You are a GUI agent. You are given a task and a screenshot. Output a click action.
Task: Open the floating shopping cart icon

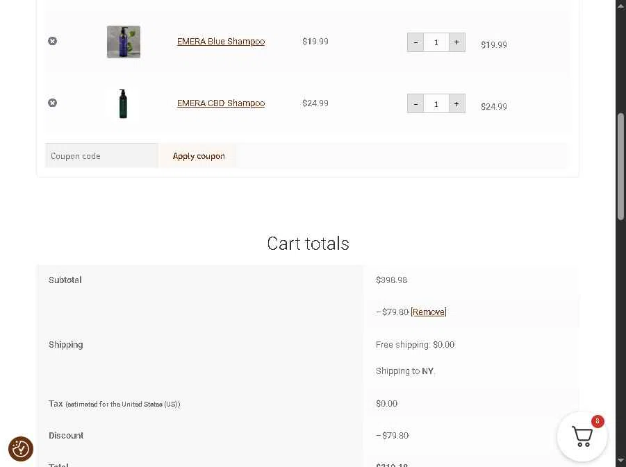click(582, 436)
